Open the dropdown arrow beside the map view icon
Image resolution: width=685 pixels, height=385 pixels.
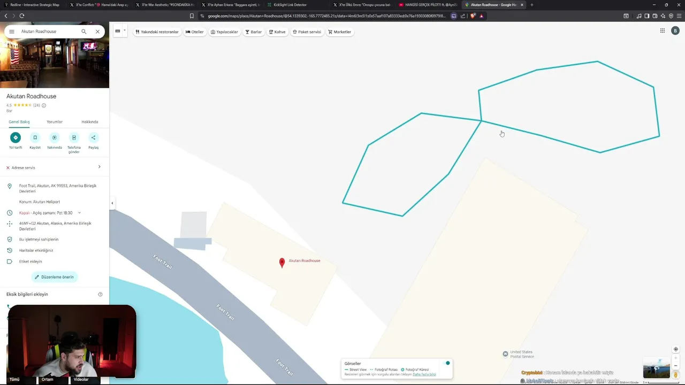point(125,30)
